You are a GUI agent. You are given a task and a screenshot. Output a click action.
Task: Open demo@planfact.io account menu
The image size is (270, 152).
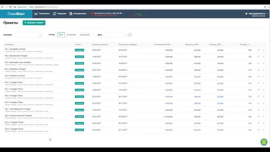coord(256,14)
